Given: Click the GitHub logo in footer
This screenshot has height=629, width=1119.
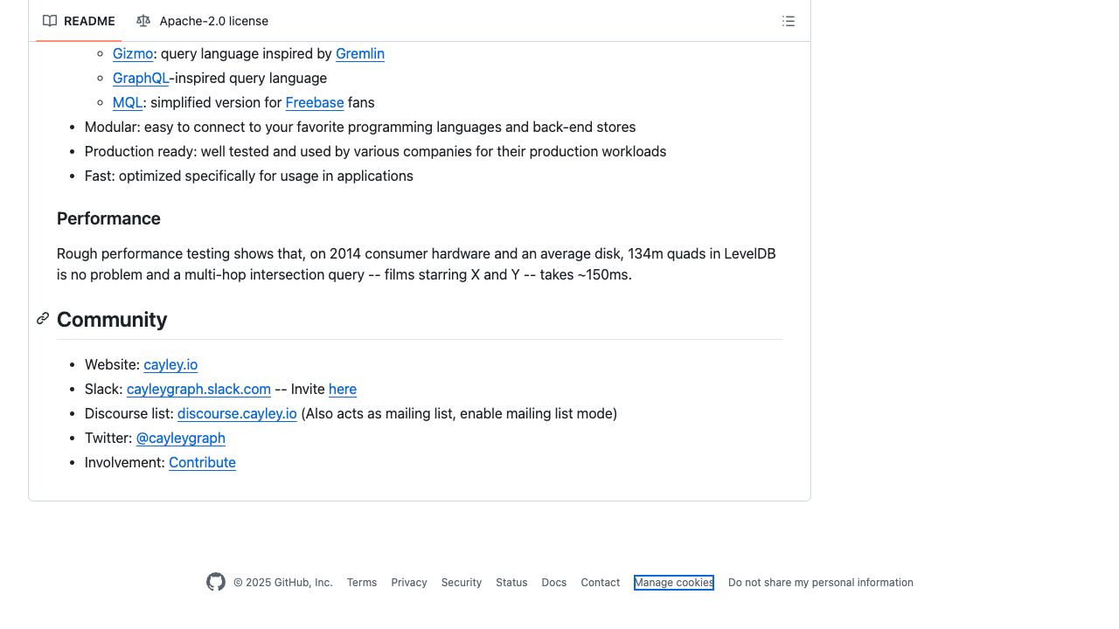Looking at the screenshot, I should click(216, 582).
